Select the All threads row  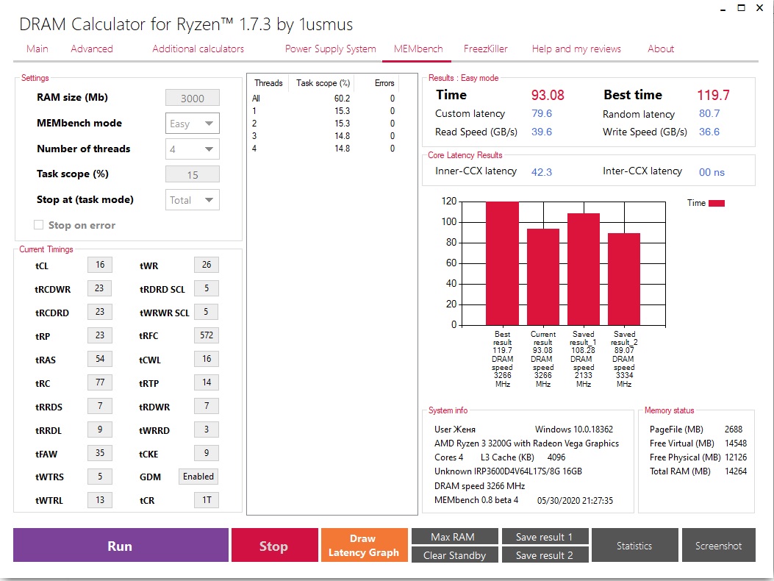point(323,99)
